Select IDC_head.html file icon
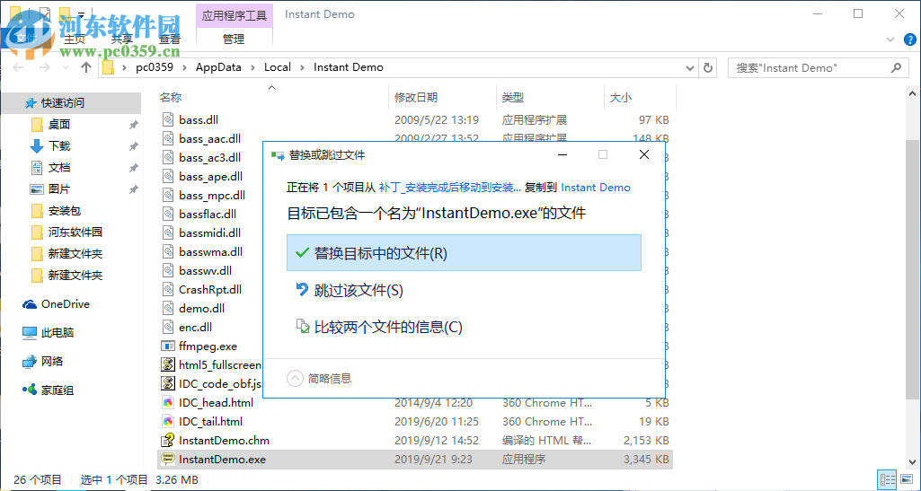The width and height of the screenshot is (921, 491). 169,402
